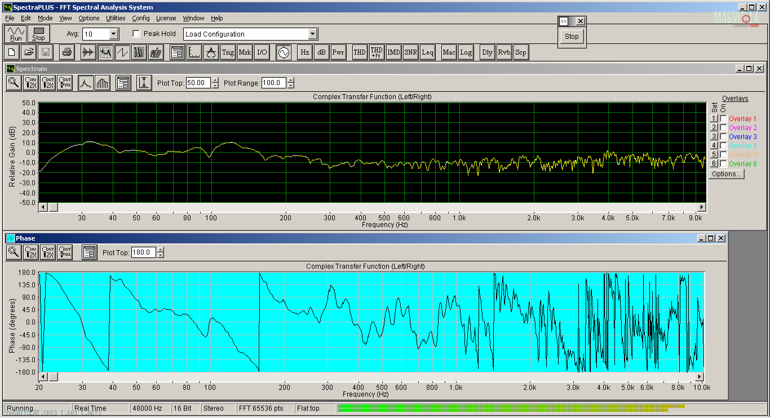This screenshot has width=770, height=418.
Task: Click the New file icon in toolbar
Action: click(x=12, y=52)
